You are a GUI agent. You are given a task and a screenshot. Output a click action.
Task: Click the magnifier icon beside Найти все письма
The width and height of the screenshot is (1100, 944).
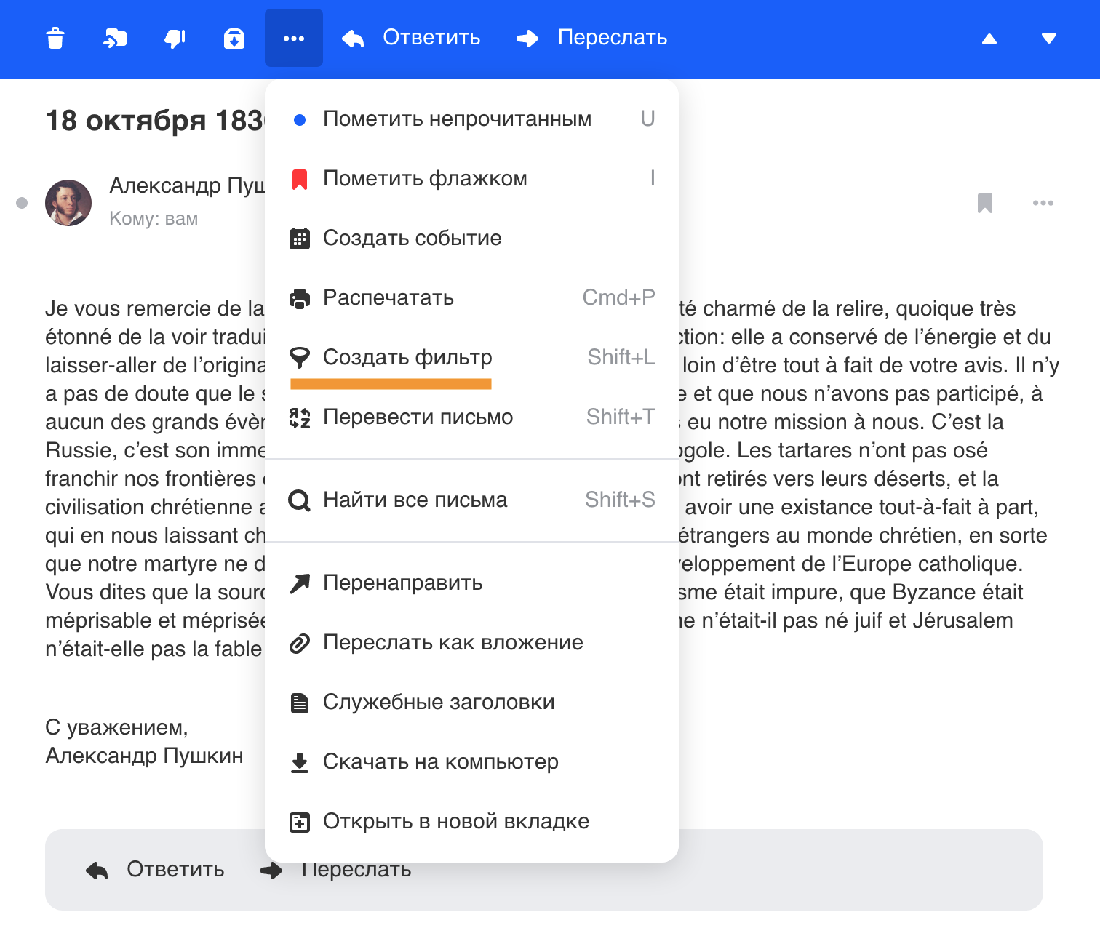click(299, 500)
